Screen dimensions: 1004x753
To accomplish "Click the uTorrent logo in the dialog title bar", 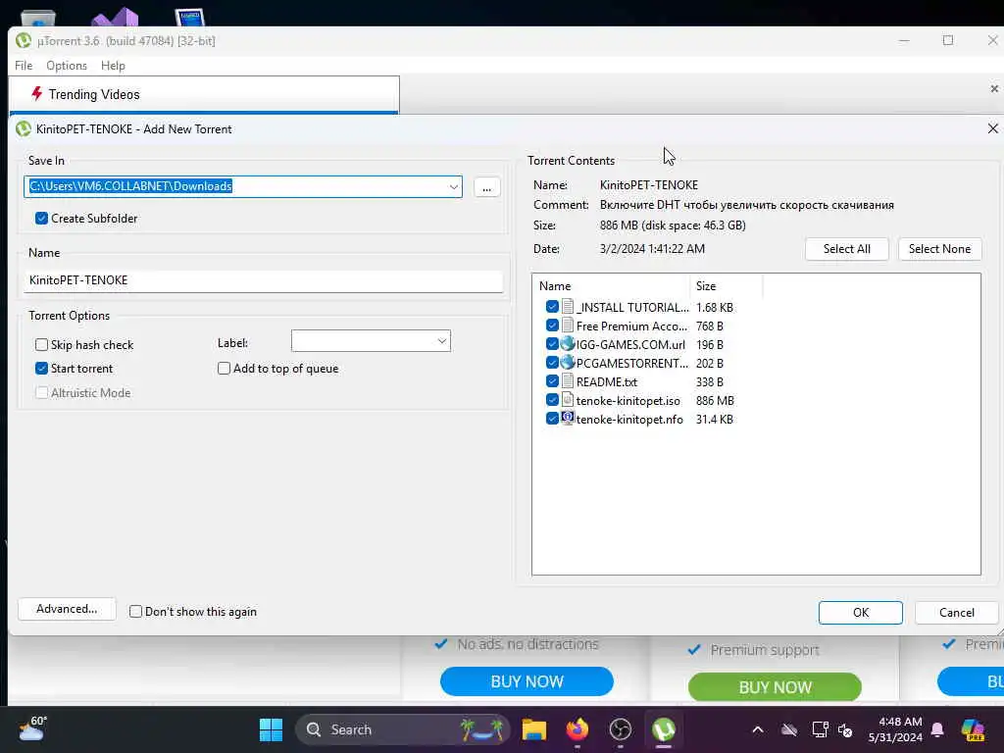I will coord(24,128).
